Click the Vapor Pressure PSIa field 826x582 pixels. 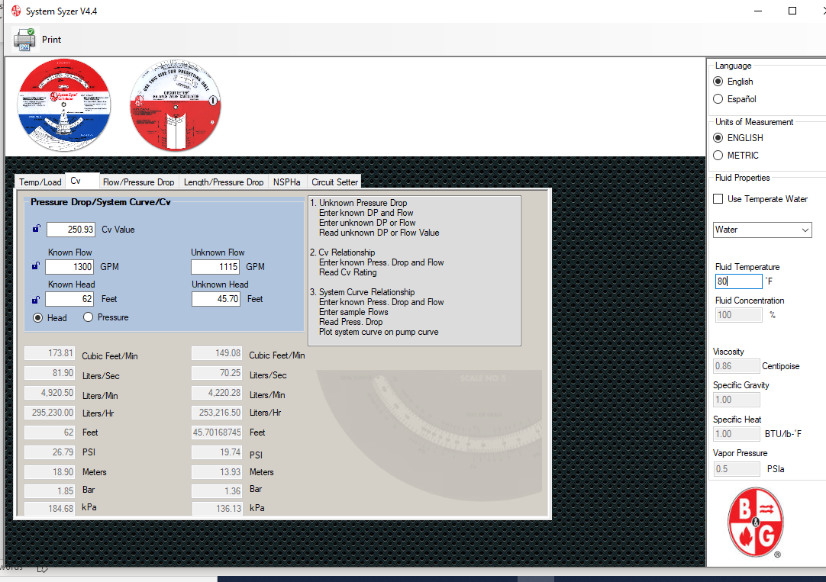click(736, 469)
